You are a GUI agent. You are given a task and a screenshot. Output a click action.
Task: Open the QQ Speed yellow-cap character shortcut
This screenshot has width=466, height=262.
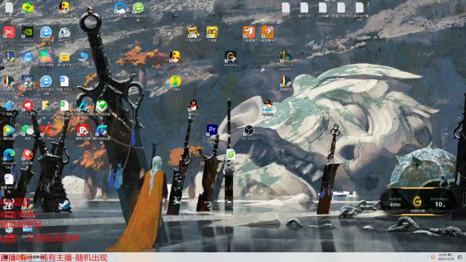[175, 56]
